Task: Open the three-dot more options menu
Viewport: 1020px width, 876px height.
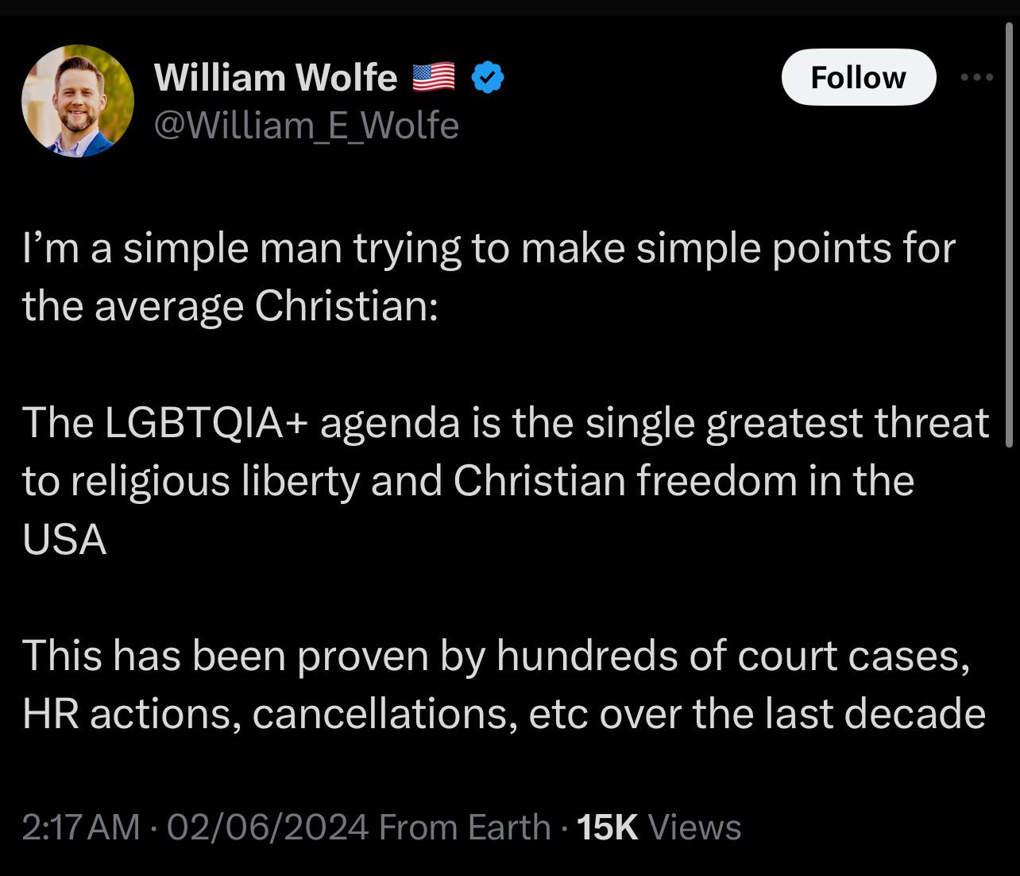Action: pos(977,77)
